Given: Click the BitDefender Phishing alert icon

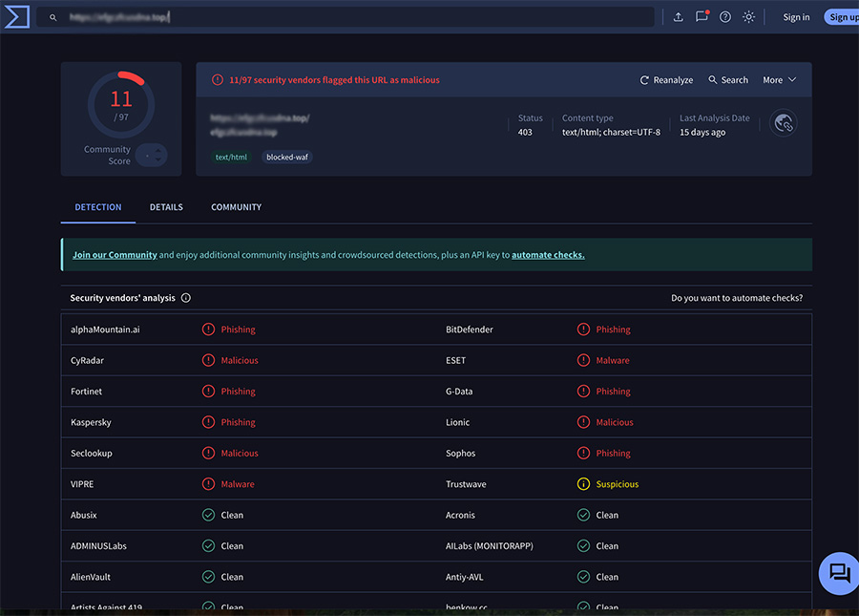Looking at the screenshot, I should (x=583, y=329).
